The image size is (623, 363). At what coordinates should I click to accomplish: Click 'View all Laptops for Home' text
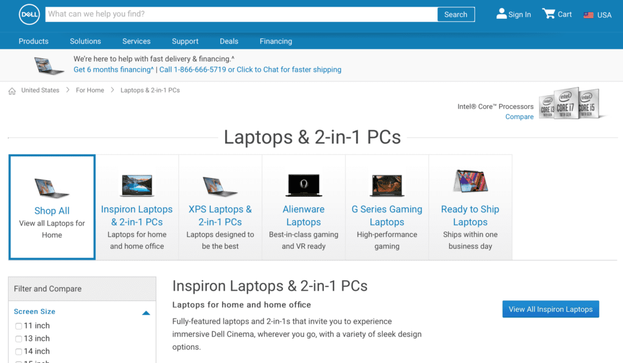pyautogui.click(x=52, y=229)
